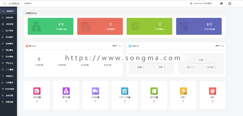Open 会员管理 with the person icon

8,83
